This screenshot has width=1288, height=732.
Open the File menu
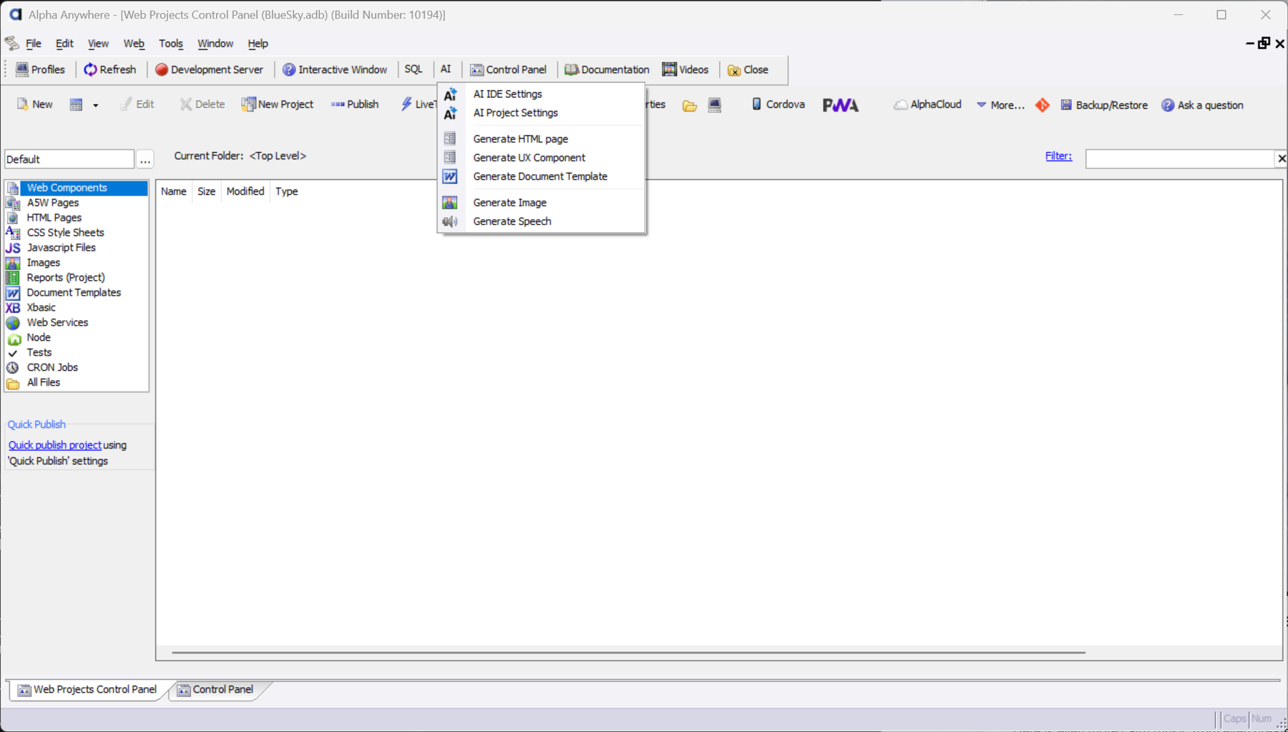tap(34, 43)
